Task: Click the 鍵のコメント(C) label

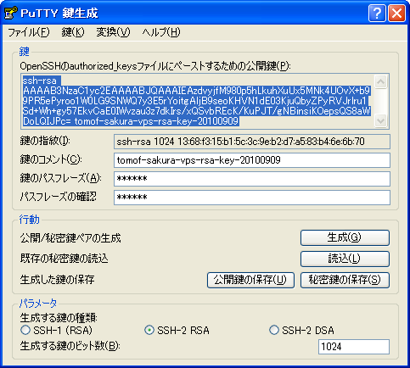Action: click(x=51, y=159)
